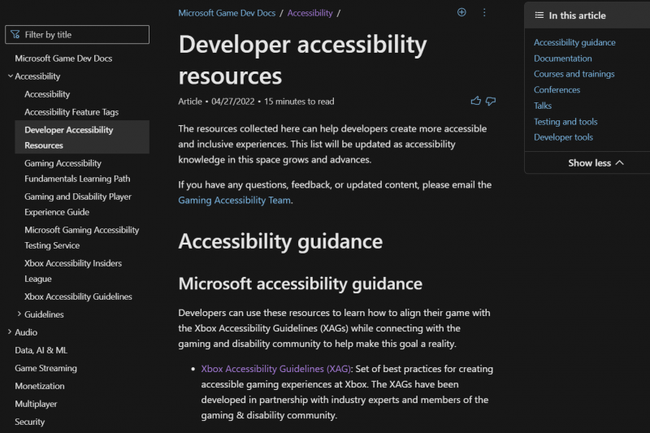650x433 pixels.
Task: Open Gaming and Disability Player Experience Guide
Action: (78, 204)
